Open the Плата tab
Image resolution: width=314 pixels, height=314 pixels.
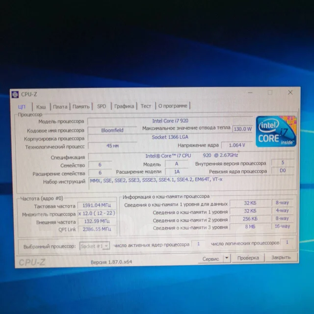[x=60, y=106]
